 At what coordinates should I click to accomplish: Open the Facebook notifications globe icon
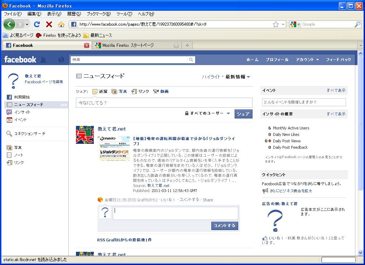[61, 60]
